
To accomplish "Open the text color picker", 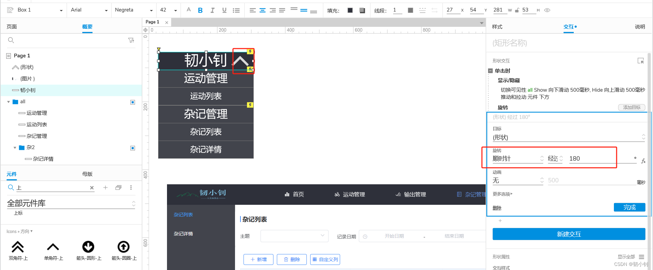I will point(189,10).
